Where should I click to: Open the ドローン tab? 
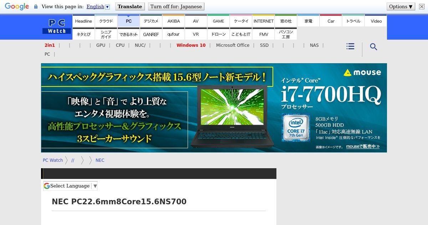point(218,34)
